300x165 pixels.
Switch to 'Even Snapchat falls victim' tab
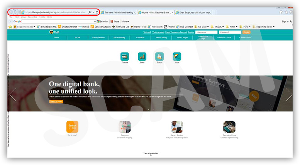point(193,12)
